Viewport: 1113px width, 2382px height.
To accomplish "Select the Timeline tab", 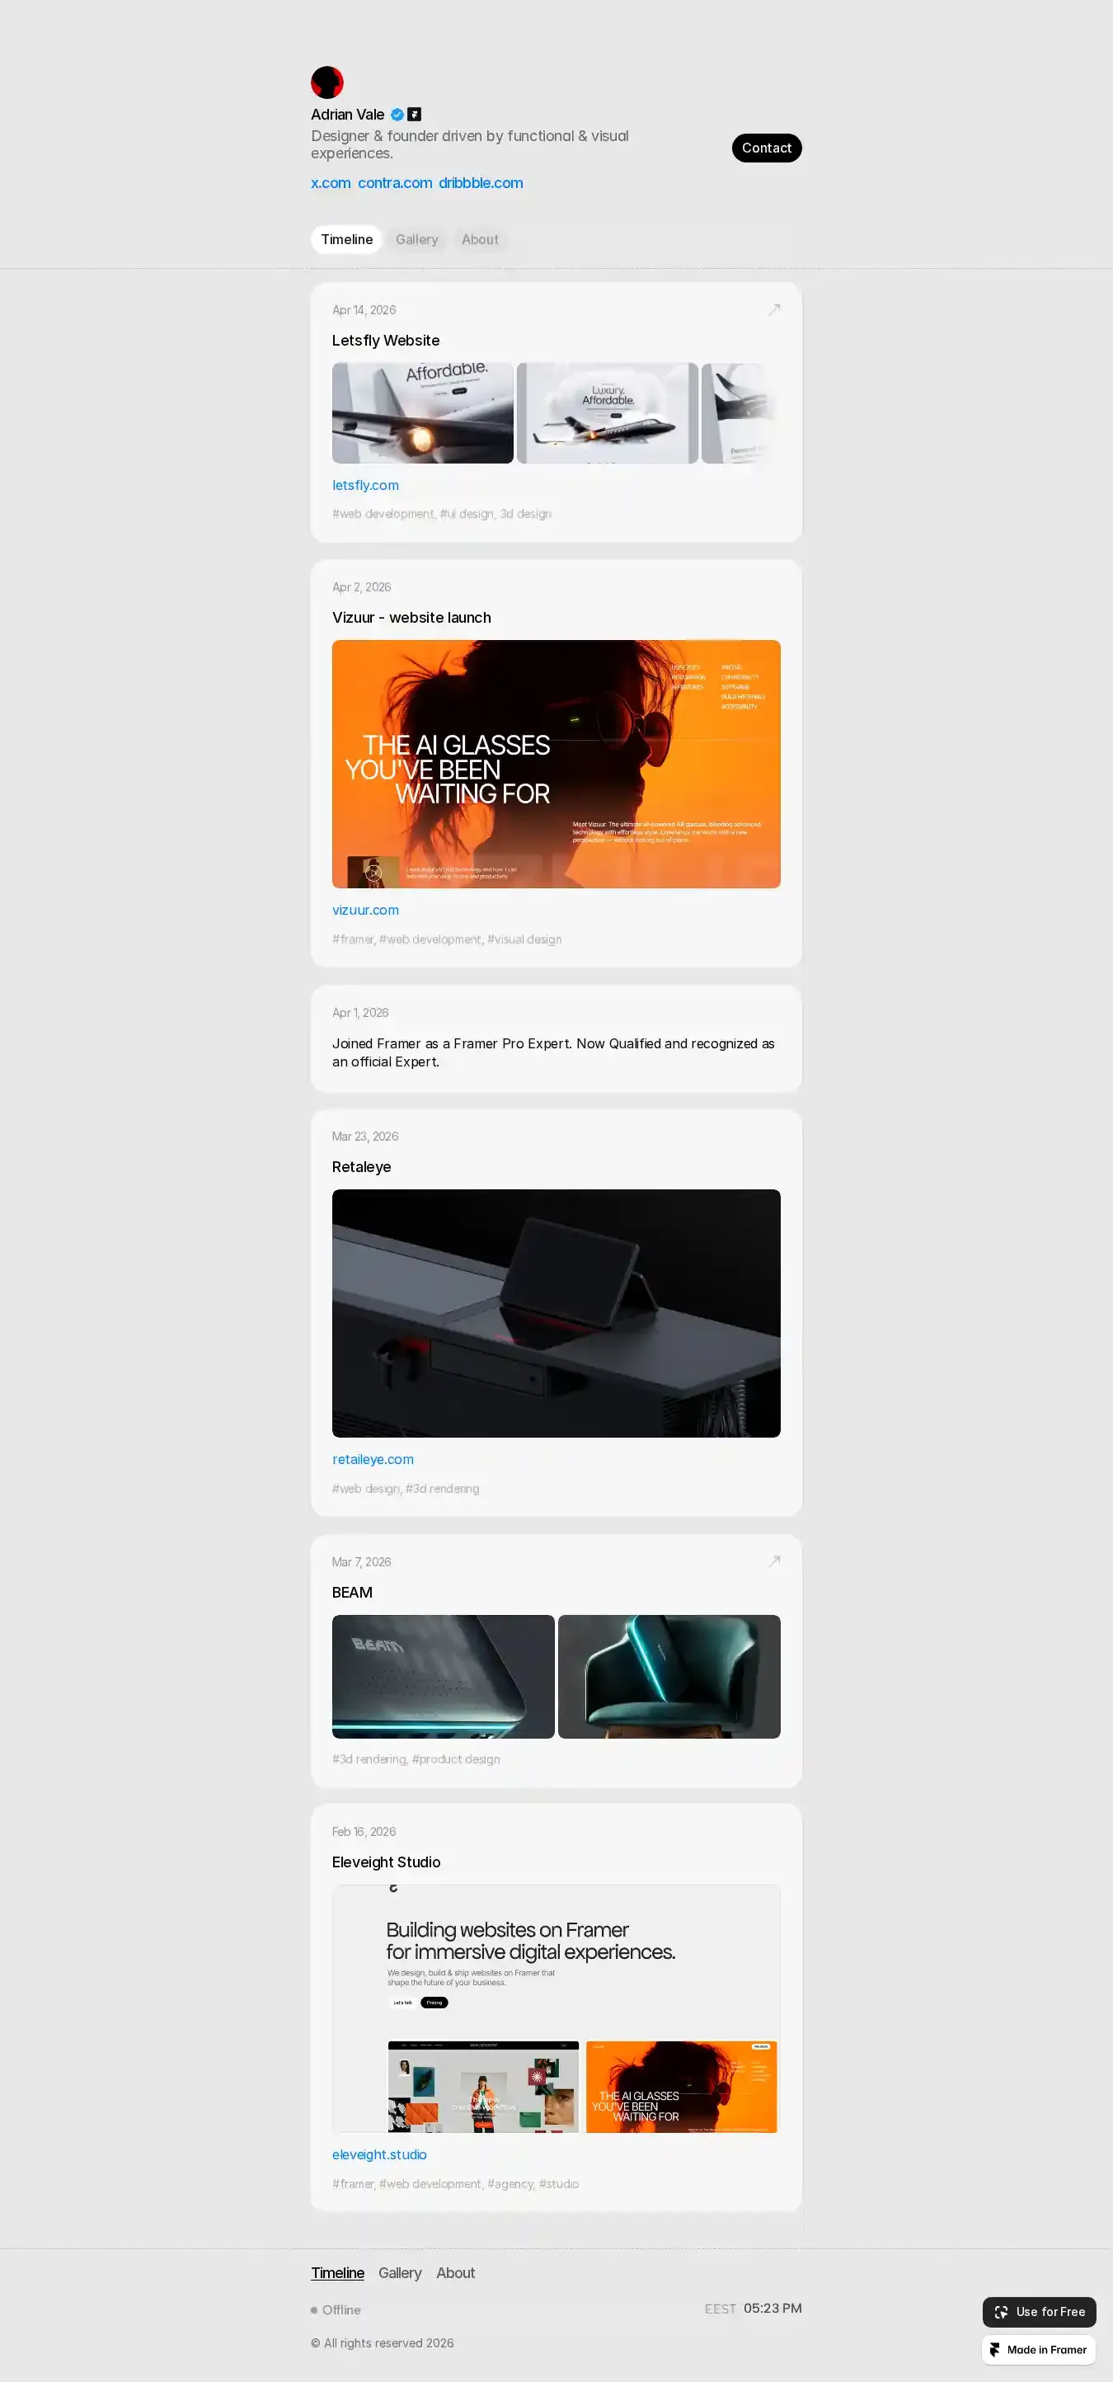I will tap(346, 239).
